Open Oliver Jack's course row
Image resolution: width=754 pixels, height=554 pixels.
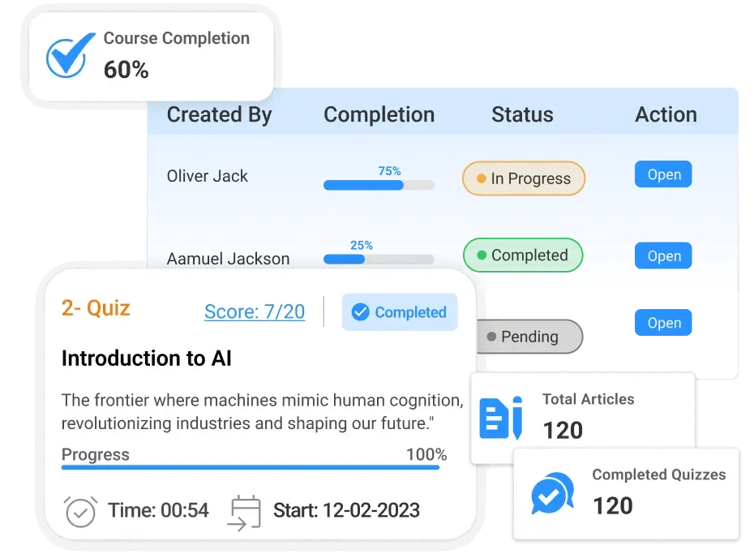click(x=663, y=175)
